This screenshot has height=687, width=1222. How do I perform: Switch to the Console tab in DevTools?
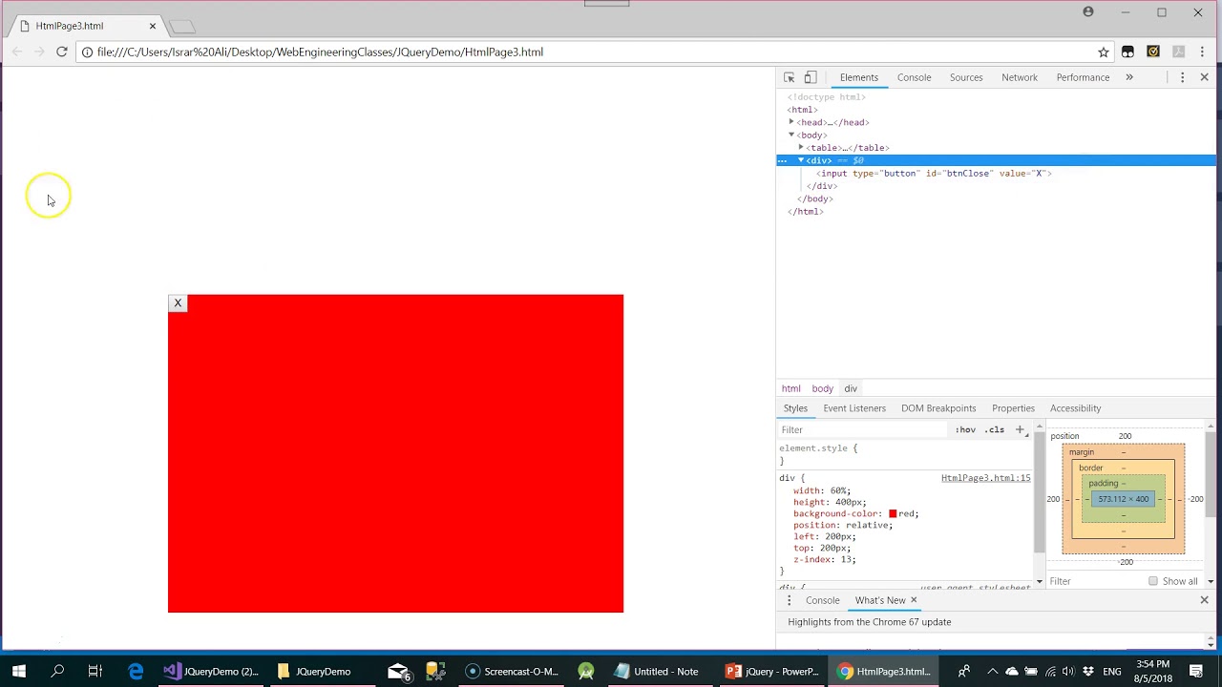click(914, 77)
